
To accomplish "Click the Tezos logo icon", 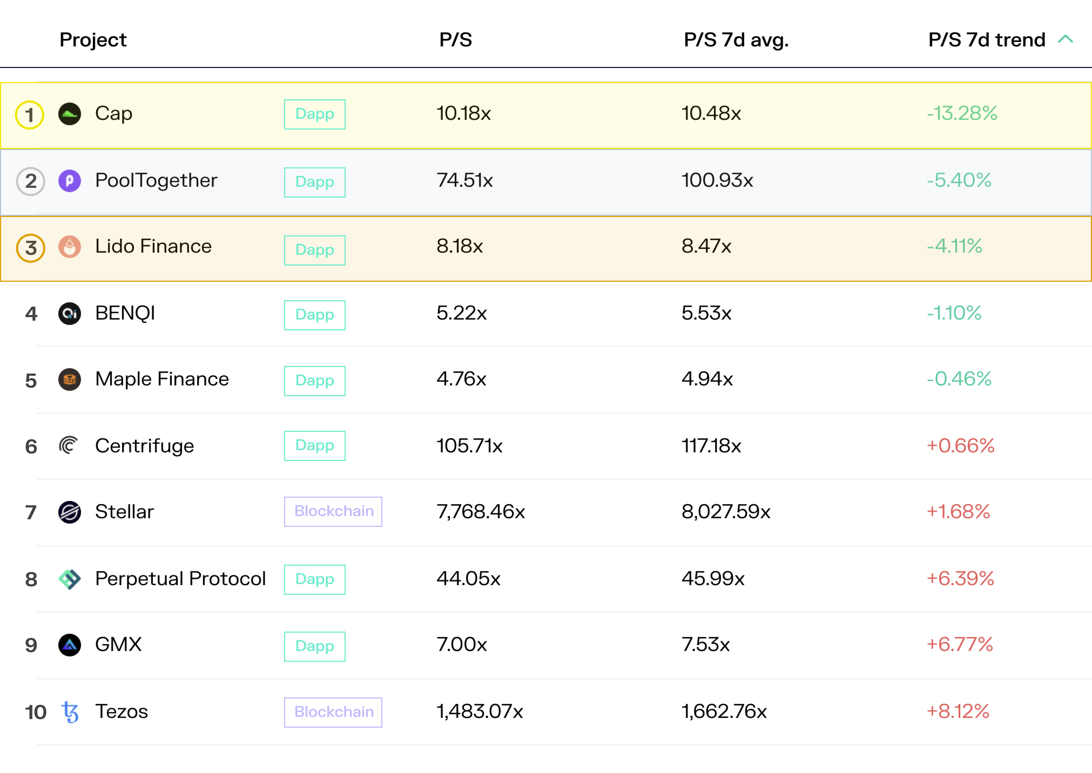I will pos(70,712).
